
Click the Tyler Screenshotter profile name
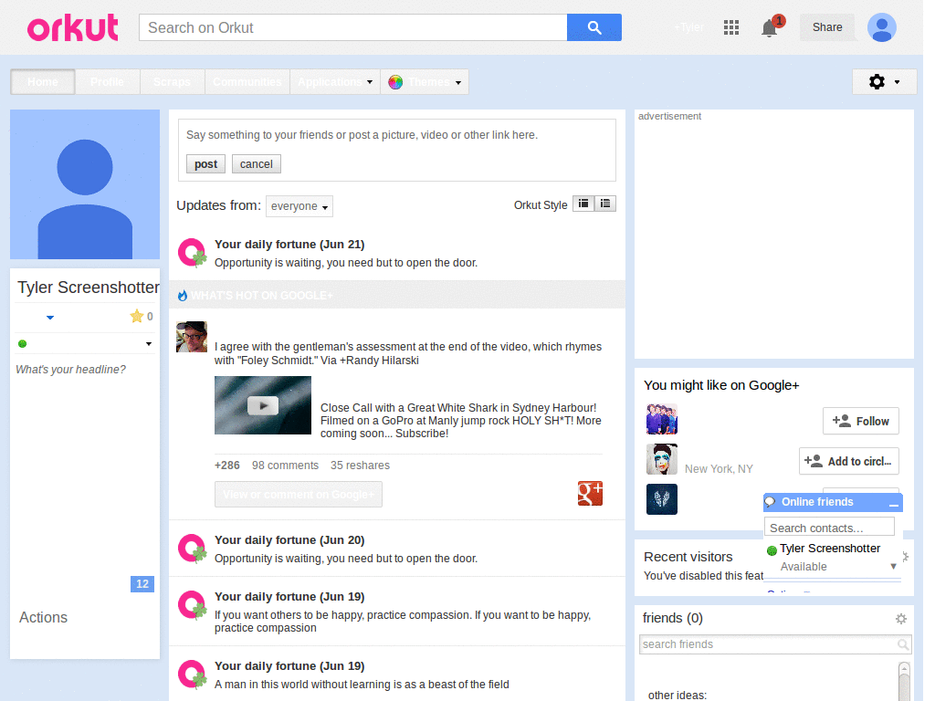click(x=89, y=288)
